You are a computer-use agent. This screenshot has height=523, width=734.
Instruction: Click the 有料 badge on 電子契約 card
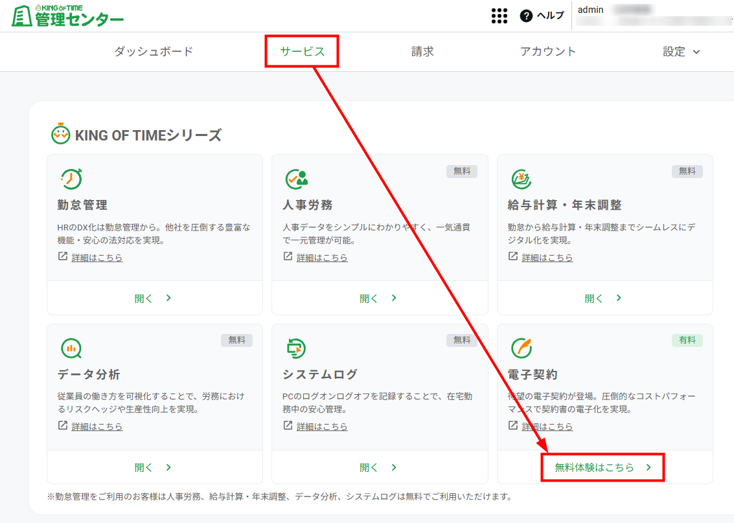pos(687,340)
